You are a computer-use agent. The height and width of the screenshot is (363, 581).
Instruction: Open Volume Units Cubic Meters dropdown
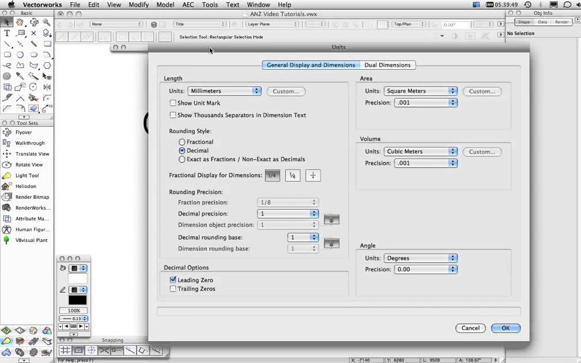click(421, 152)
